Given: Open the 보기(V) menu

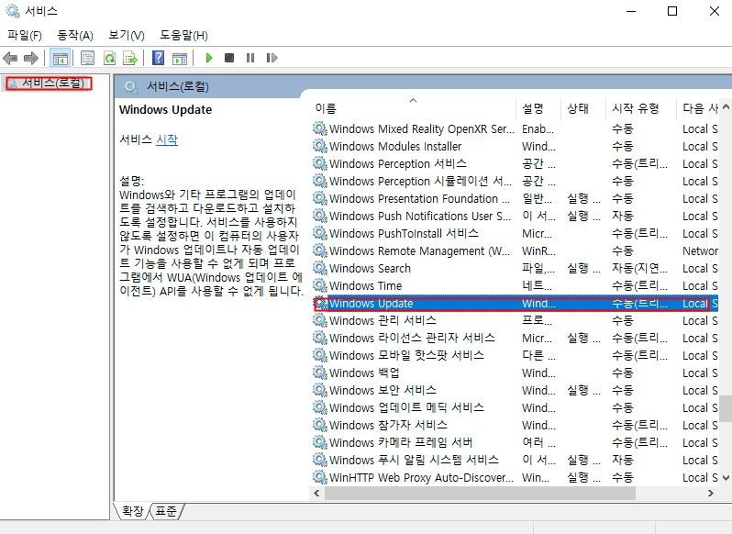Looking at the screenshot, I should (x=126, y=35).
